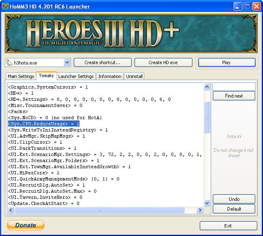The image size is (263, 236).
Task: Close the launcher with the Exit button
Action: tap(228, 226)
